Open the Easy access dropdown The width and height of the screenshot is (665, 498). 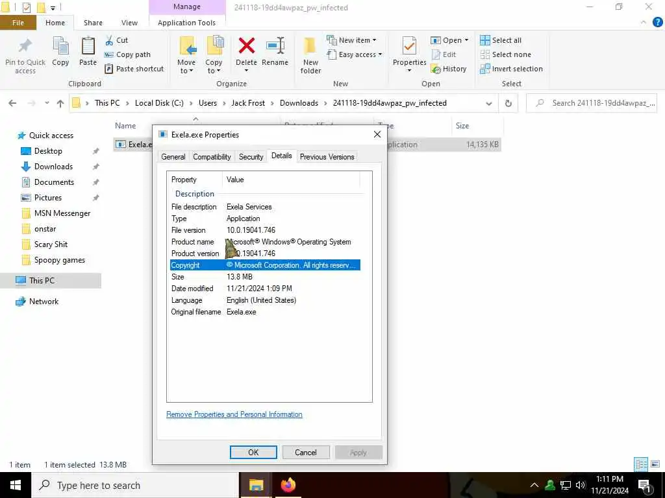[355, 54]
